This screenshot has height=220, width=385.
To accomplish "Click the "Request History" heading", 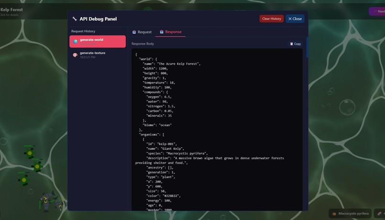I will pos(83,31).
